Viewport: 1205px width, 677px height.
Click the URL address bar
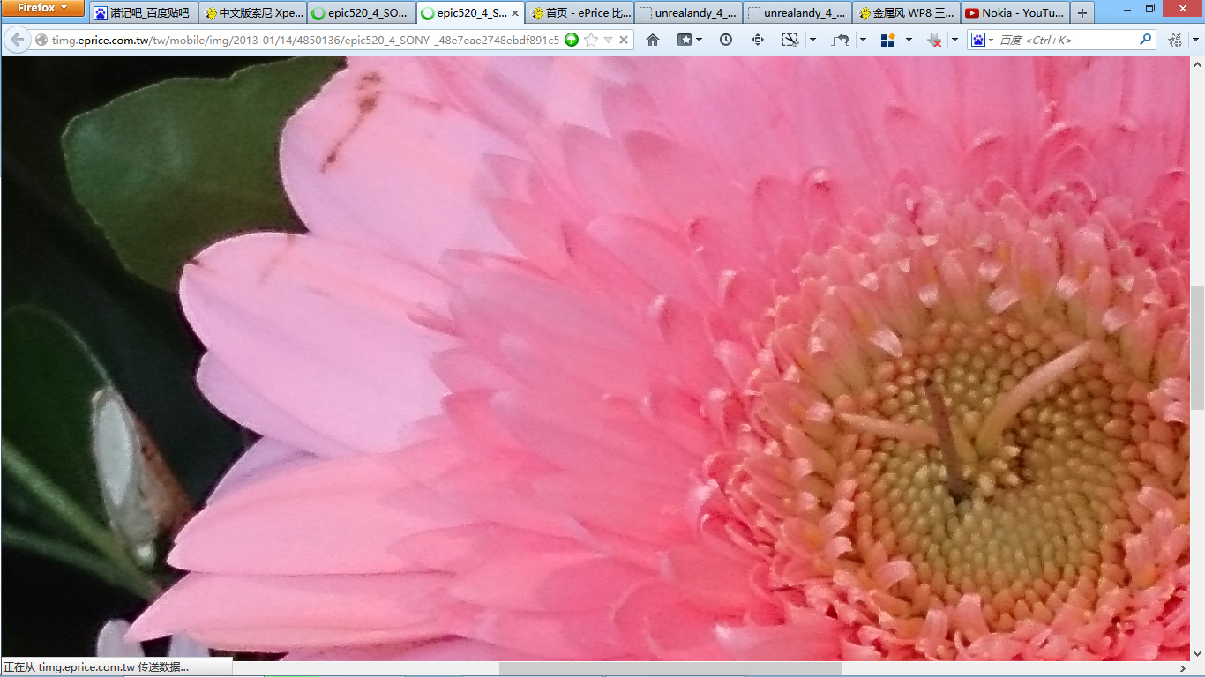[305, 40]
